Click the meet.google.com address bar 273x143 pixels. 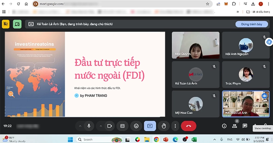coord(119,4)
